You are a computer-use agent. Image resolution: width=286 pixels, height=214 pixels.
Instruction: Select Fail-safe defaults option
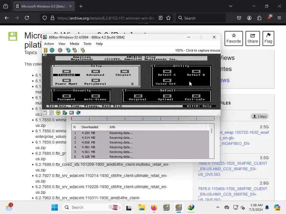pyautogui.click(x=195, y=98)
